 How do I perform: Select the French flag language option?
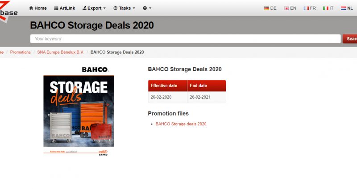[x=310, y=8]
